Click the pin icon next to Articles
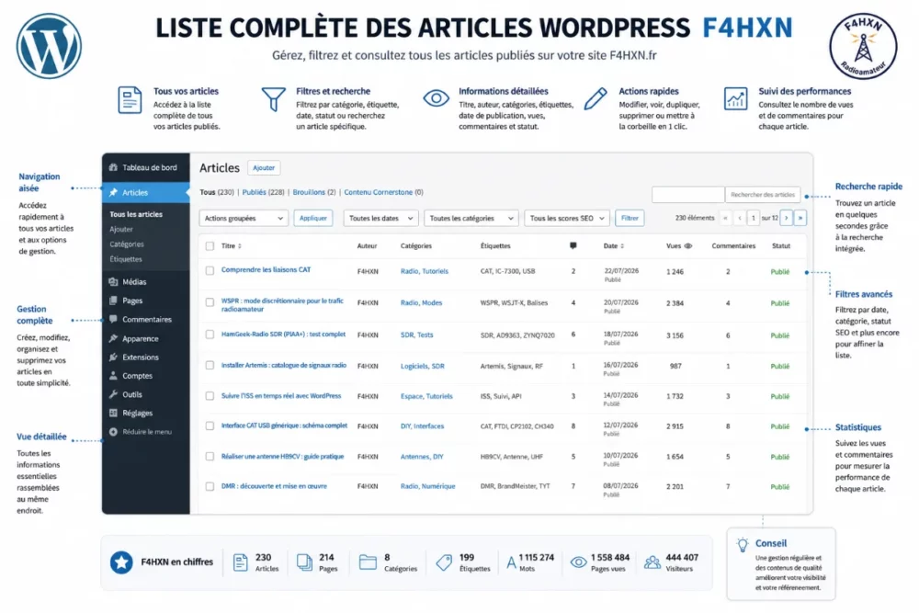 tap(113, 192)
